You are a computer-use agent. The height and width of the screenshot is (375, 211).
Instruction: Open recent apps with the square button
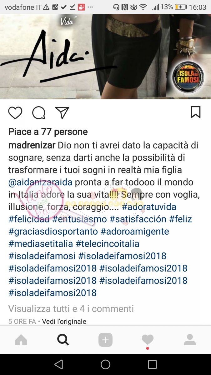click(152, 364)
